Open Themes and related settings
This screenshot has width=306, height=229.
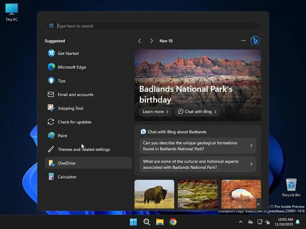pos(88,149)
